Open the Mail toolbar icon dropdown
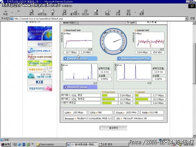The image size is (196, 147). pos(107,13)
